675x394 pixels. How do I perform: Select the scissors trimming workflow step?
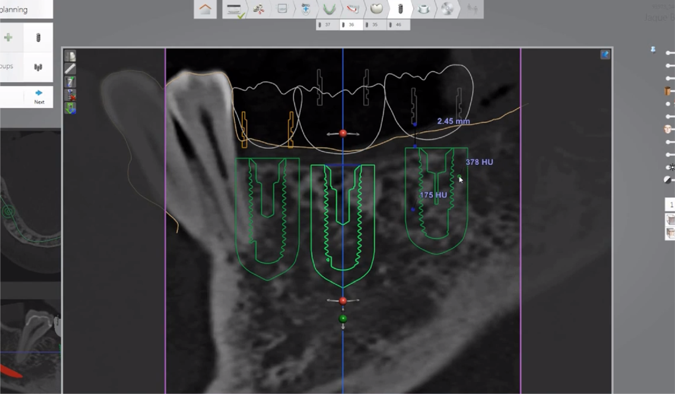258,9
